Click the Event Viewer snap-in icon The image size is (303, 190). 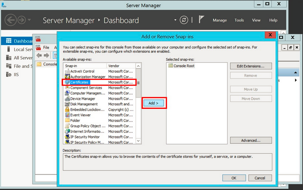[x=67, y=115]
